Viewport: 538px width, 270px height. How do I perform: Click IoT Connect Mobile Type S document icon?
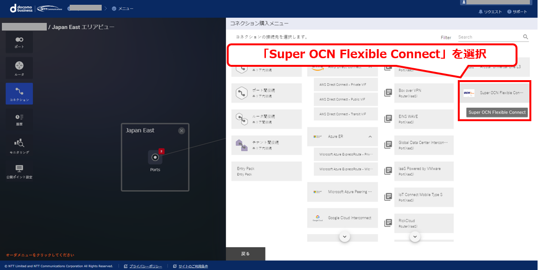pos(388,197)
